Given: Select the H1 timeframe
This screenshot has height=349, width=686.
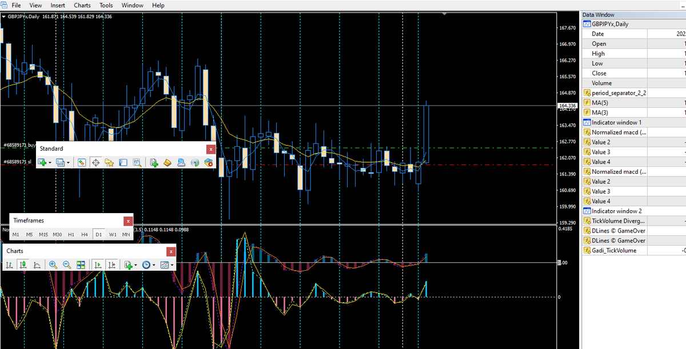Looking at the screenshot, I should point(71,234).
